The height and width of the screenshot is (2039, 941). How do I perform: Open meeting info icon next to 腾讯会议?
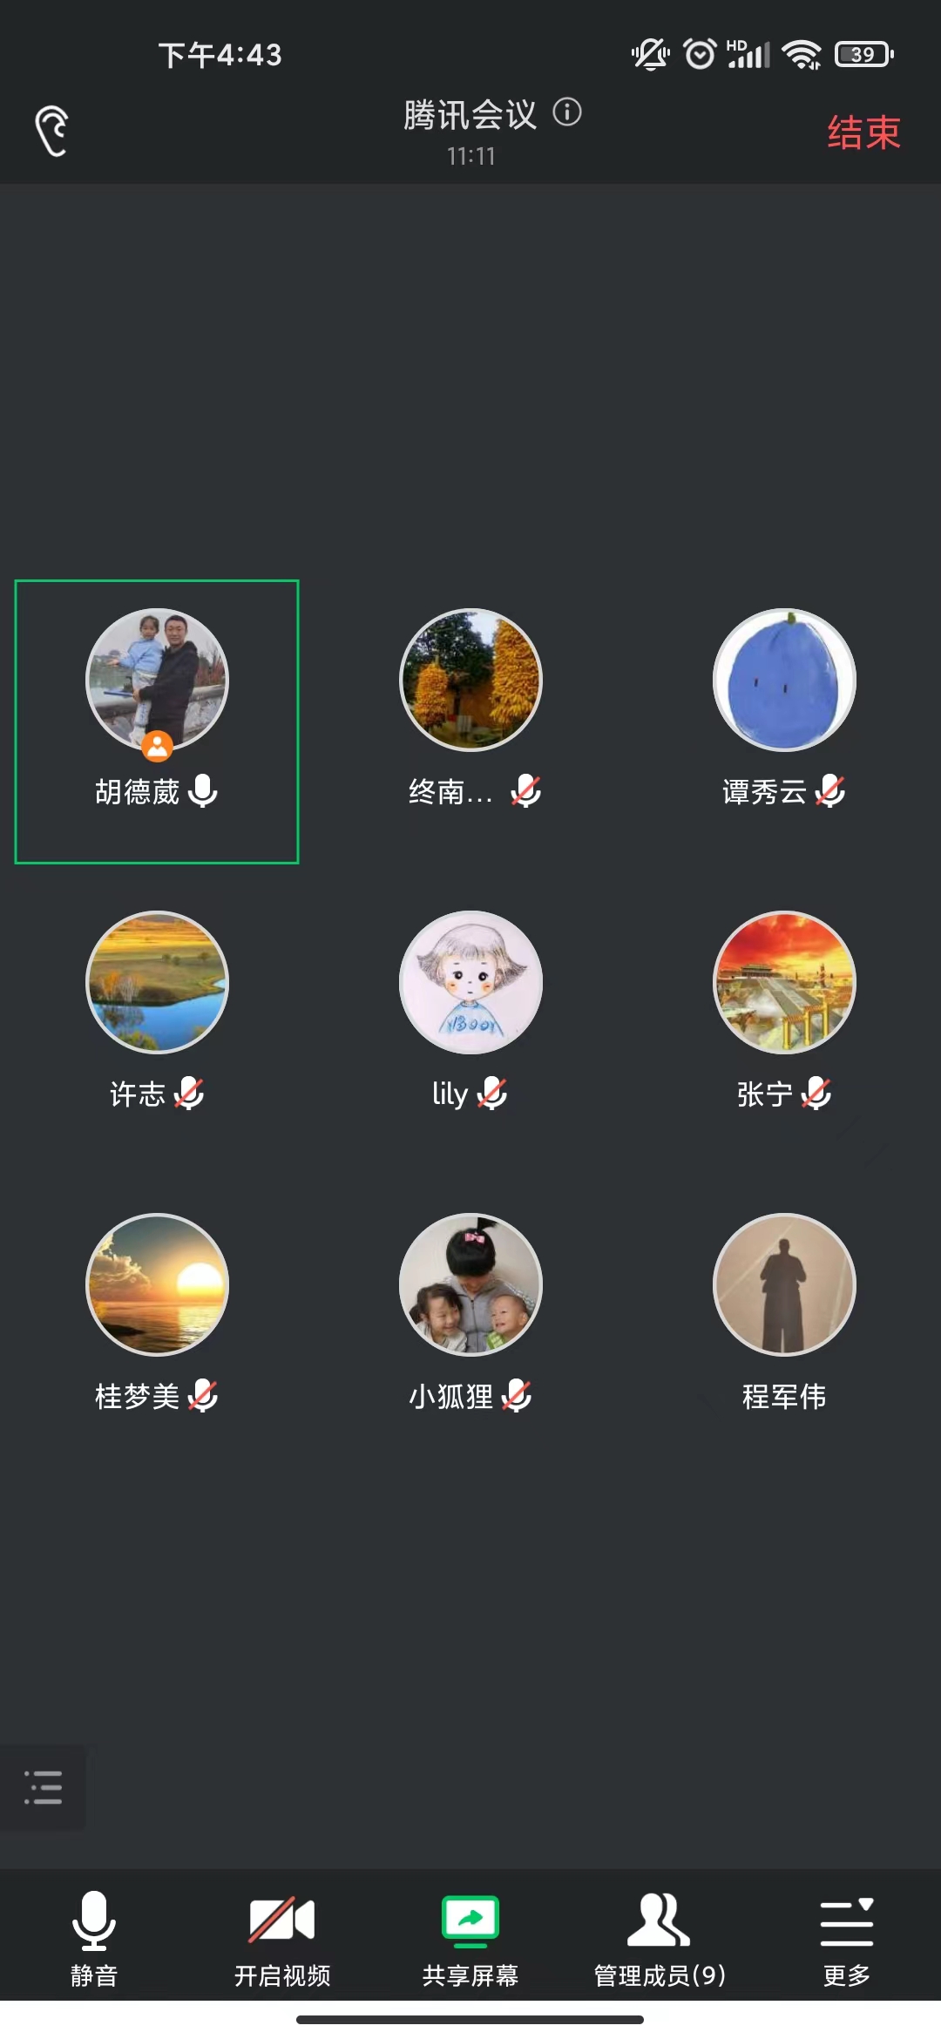pyautogui.click(x=567, y=112)
